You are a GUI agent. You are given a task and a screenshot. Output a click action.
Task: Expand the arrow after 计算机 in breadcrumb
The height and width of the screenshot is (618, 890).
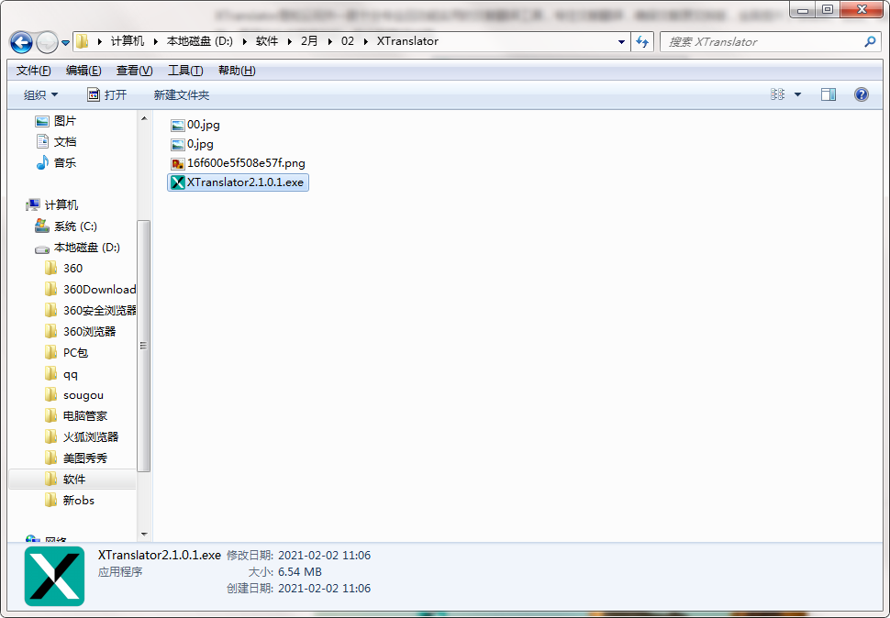[156, 41]
